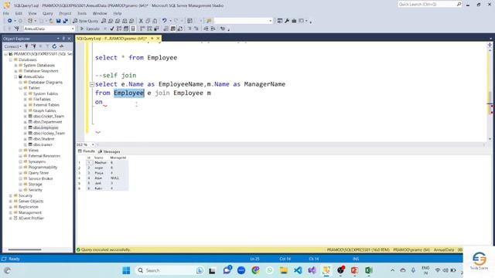Select the XEvent Profiler node
The height and width of the screenshot is (278, 495).
[31, 218]
